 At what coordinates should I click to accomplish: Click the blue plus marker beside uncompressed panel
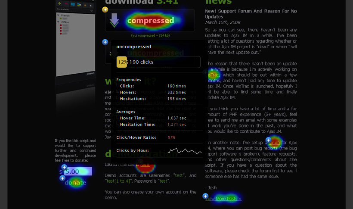click(x=105, y=42)
